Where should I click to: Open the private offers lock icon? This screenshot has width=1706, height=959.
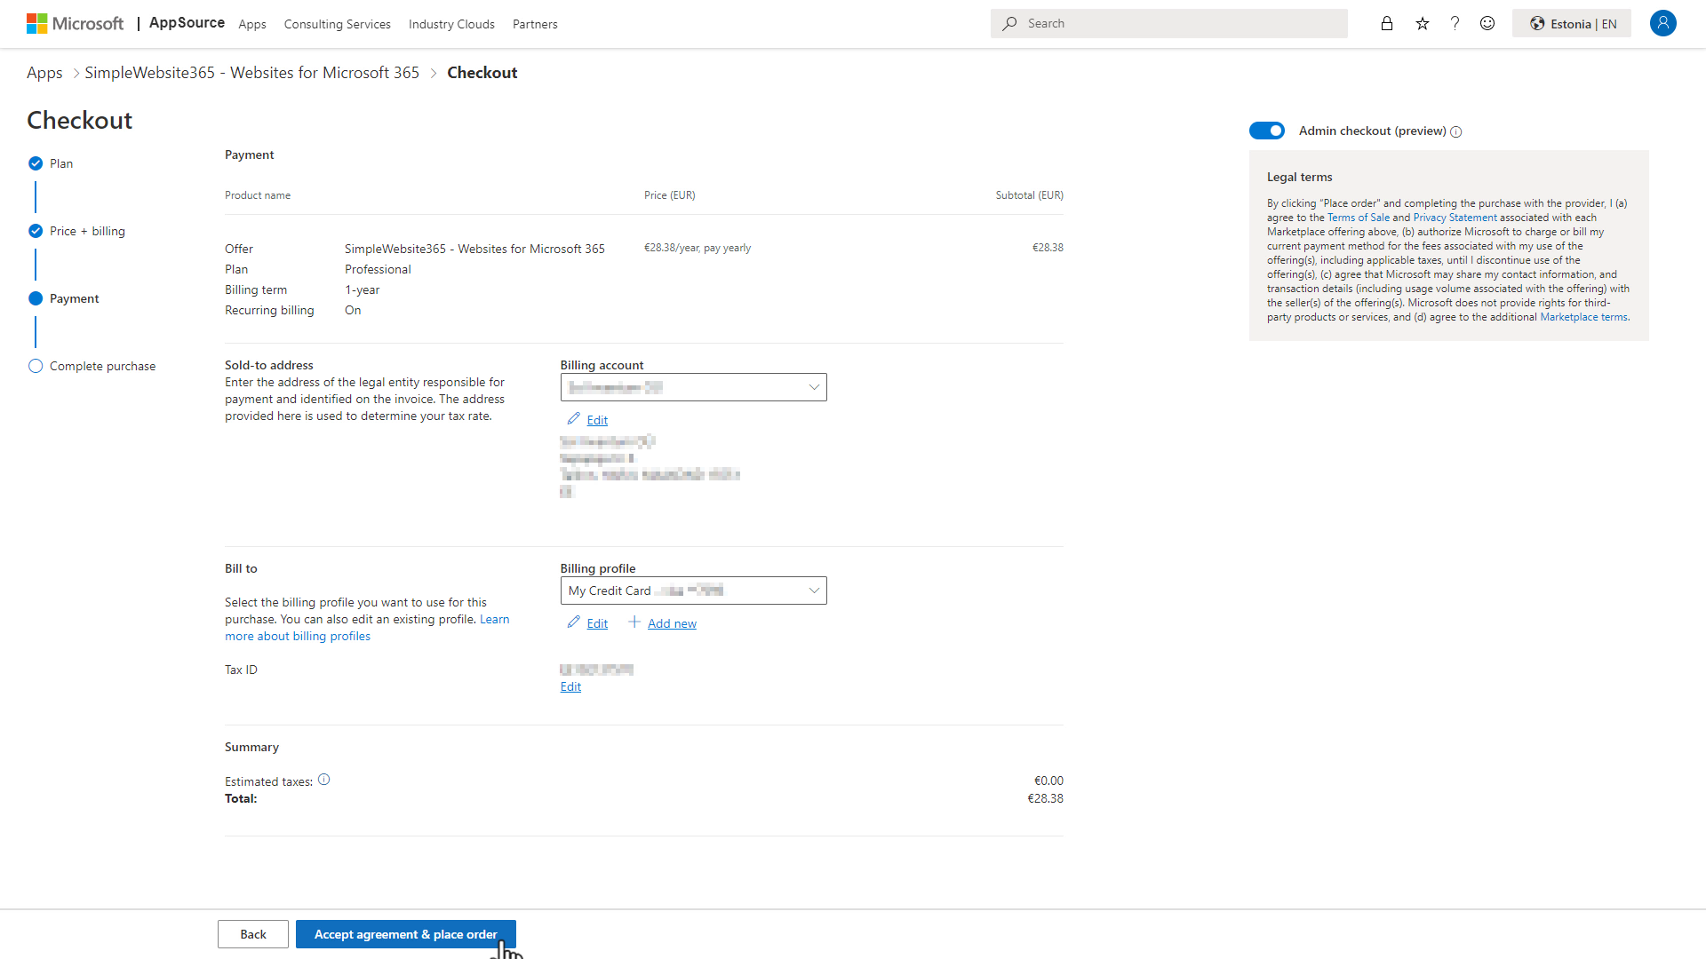[x=1387, y=24]
